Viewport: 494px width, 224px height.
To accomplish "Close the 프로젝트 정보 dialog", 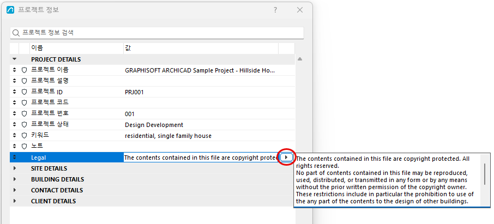I will click(300, 10).
